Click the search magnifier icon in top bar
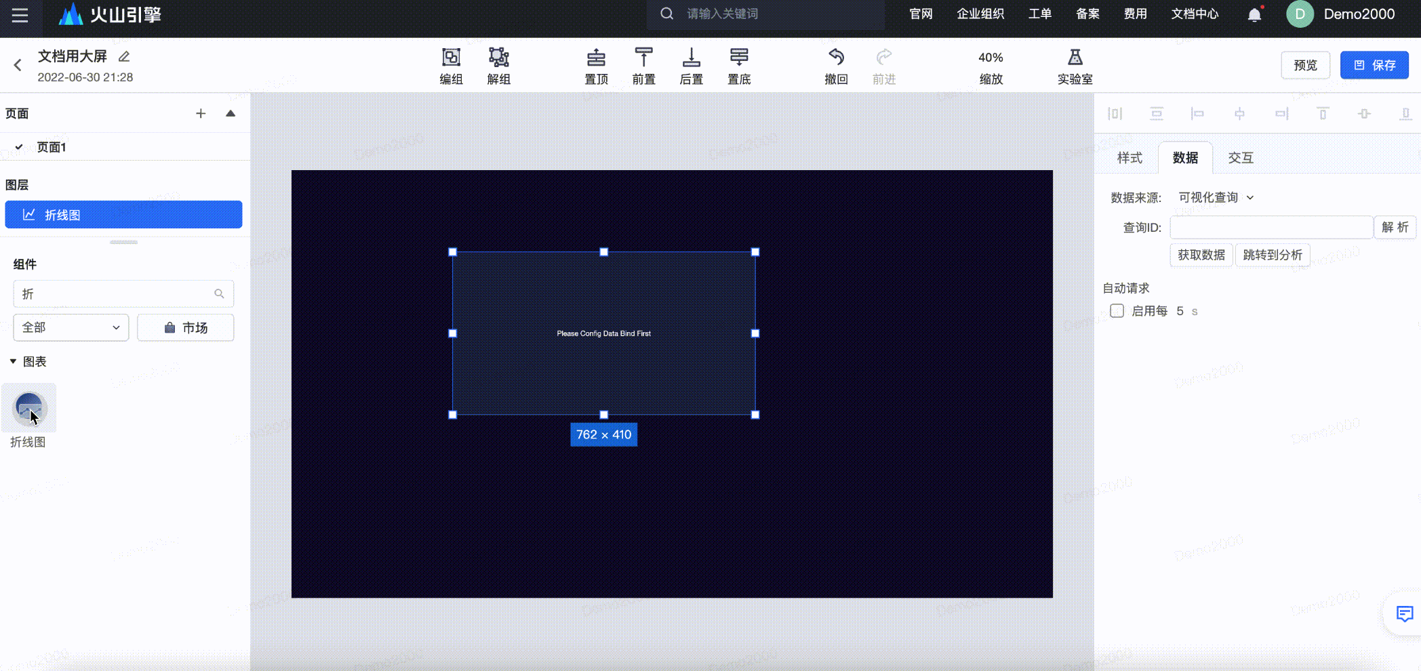The width and height of the screenshot is (1421, 671). tap(667, 14)
